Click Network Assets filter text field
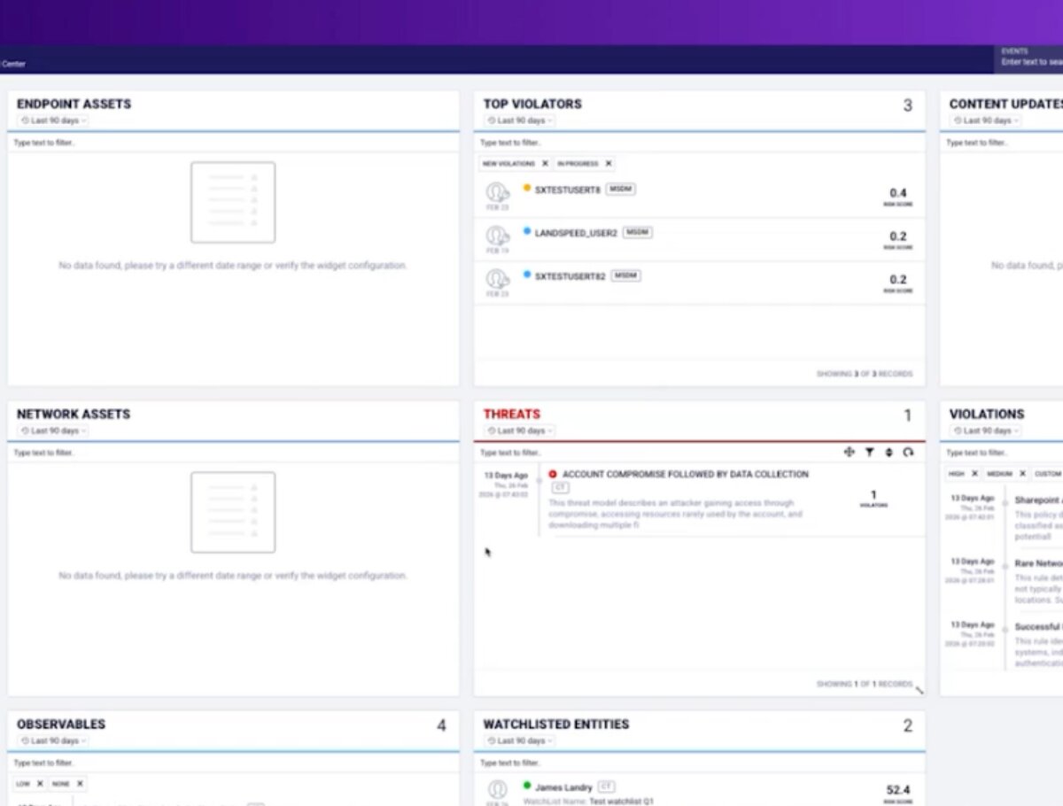 233,453
